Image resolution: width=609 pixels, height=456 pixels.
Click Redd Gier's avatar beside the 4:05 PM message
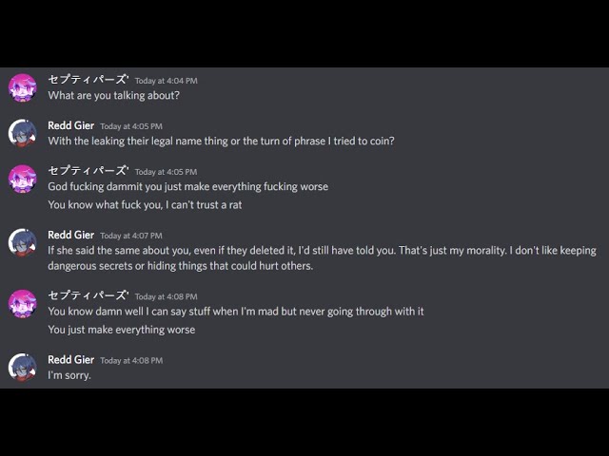(x=22, y=133)
